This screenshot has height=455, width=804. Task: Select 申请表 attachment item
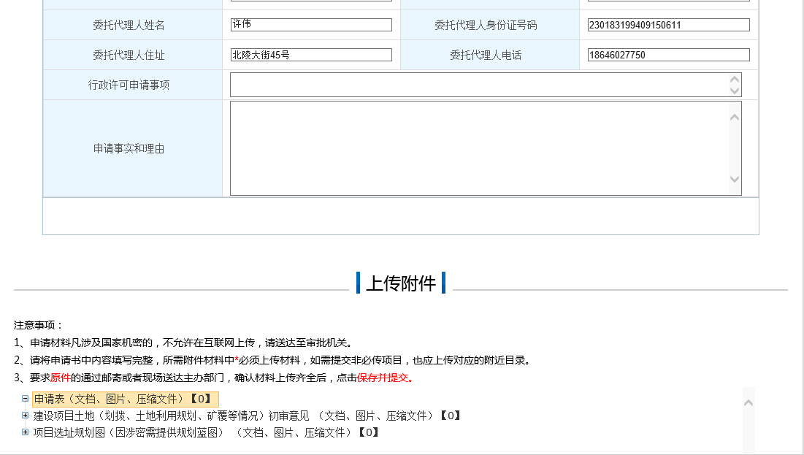click(125, 399)
